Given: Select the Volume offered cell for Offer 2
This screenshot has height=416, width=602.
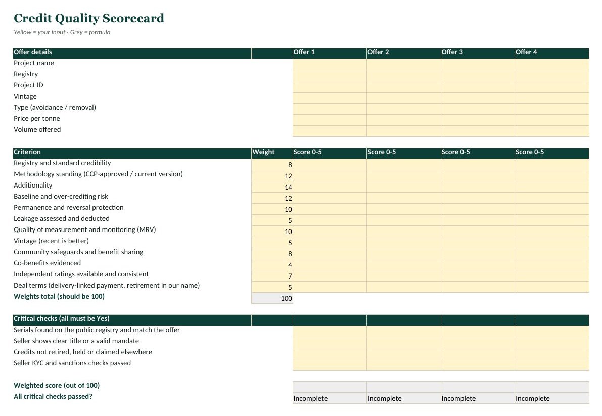Looking at the screenshot, I should coord(403,131).
